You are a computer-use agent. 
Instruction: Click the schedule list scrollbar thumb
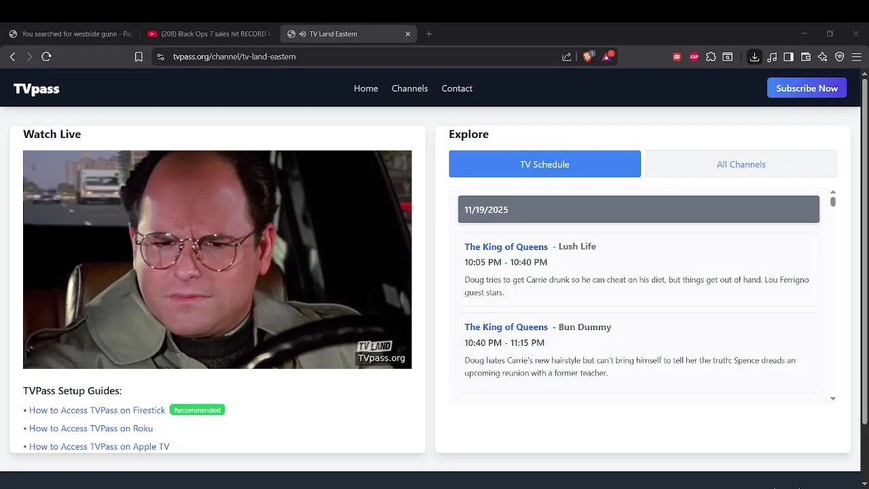(833, 202)
